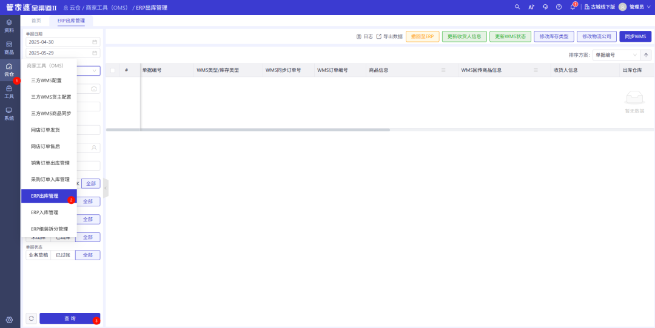This screenshot has height=328, width=655.
Task: Open the 资料 sidebar module
Action: [9, 25]
